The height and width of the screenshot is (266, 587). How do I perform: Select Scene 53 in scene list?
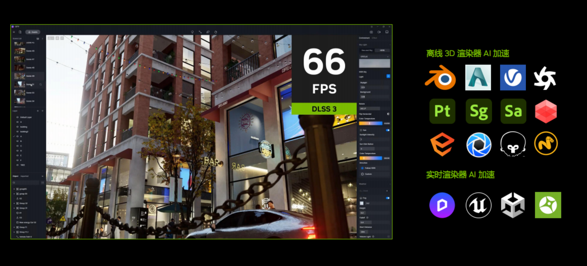click(x=29, y=93)
